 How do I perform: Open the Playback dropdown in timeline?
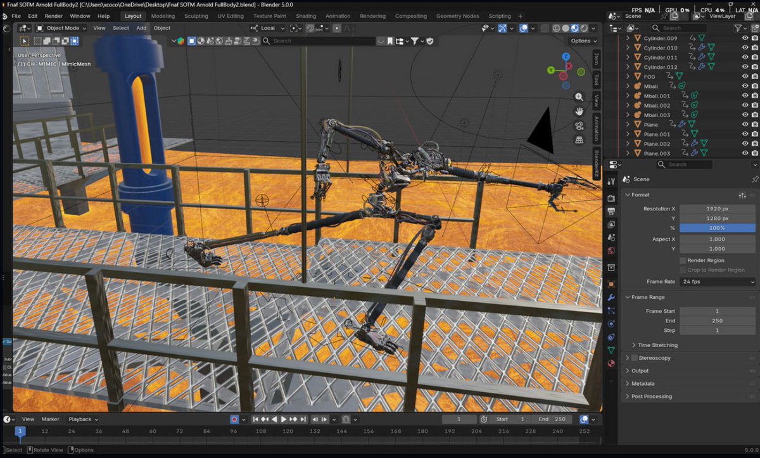84,419
